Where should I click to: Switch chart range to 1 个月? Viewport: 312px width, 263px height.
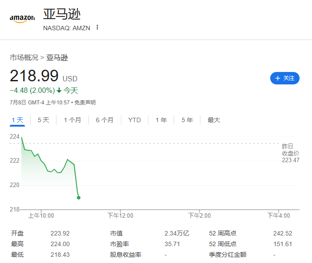(x=72, y=120)
